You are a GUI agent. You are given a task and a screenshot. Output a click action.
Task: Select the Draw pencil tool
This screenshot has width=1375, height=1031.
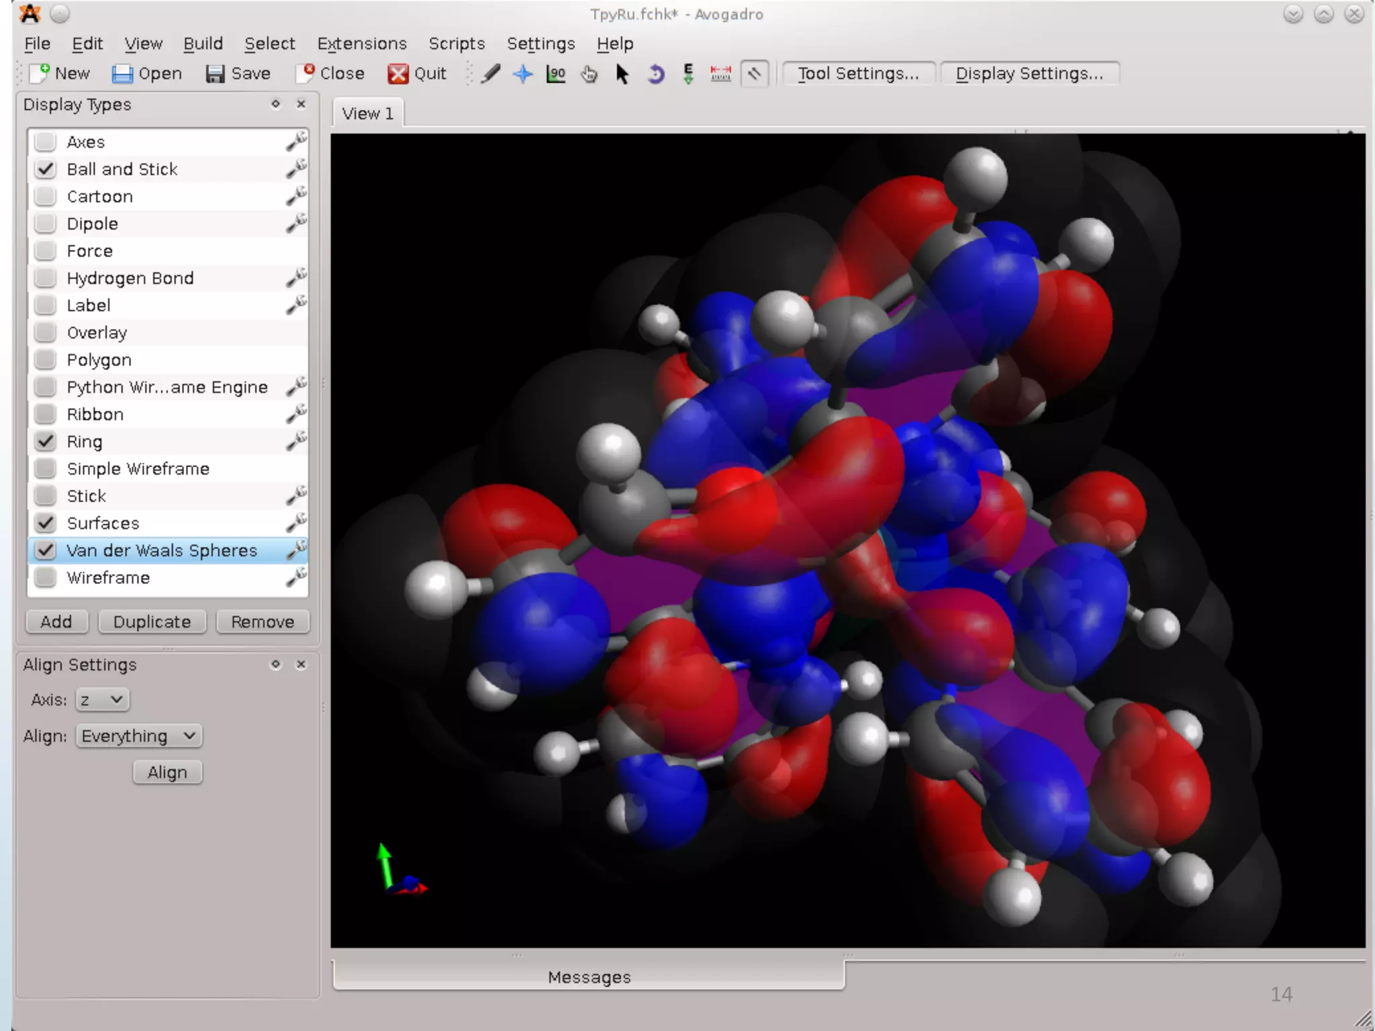[491, 73]
